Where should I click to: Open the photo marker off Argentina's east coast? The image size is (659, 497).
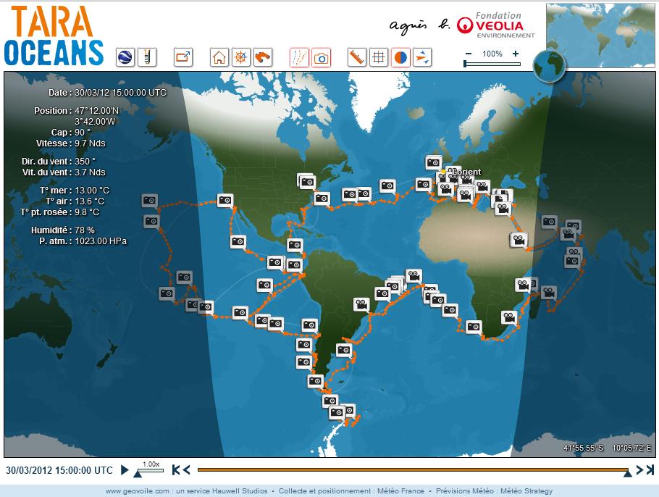click(x=344, y=349)
